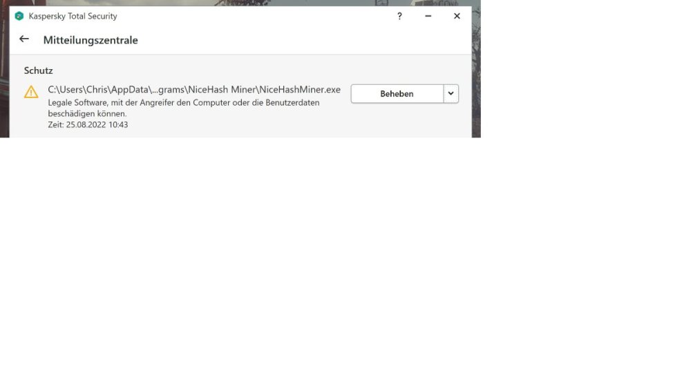691x389 pixels.
Task: Open help via the question mark icon
Action: click(399, 17)
